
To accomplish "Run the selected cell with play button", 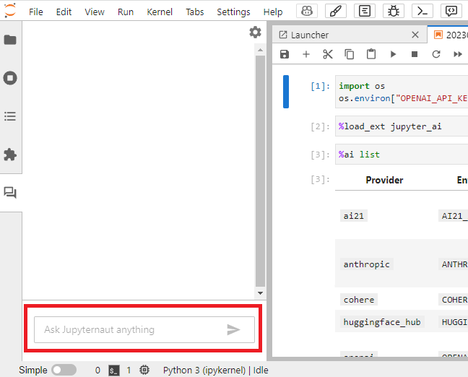I will tap(393, 54).
